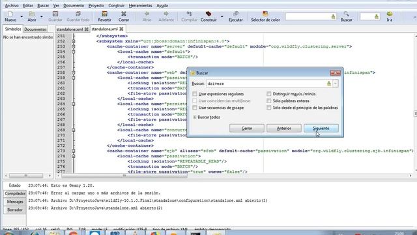
Task: Collapse the fold marker on line 252
Action: click(x=73, y=41)
